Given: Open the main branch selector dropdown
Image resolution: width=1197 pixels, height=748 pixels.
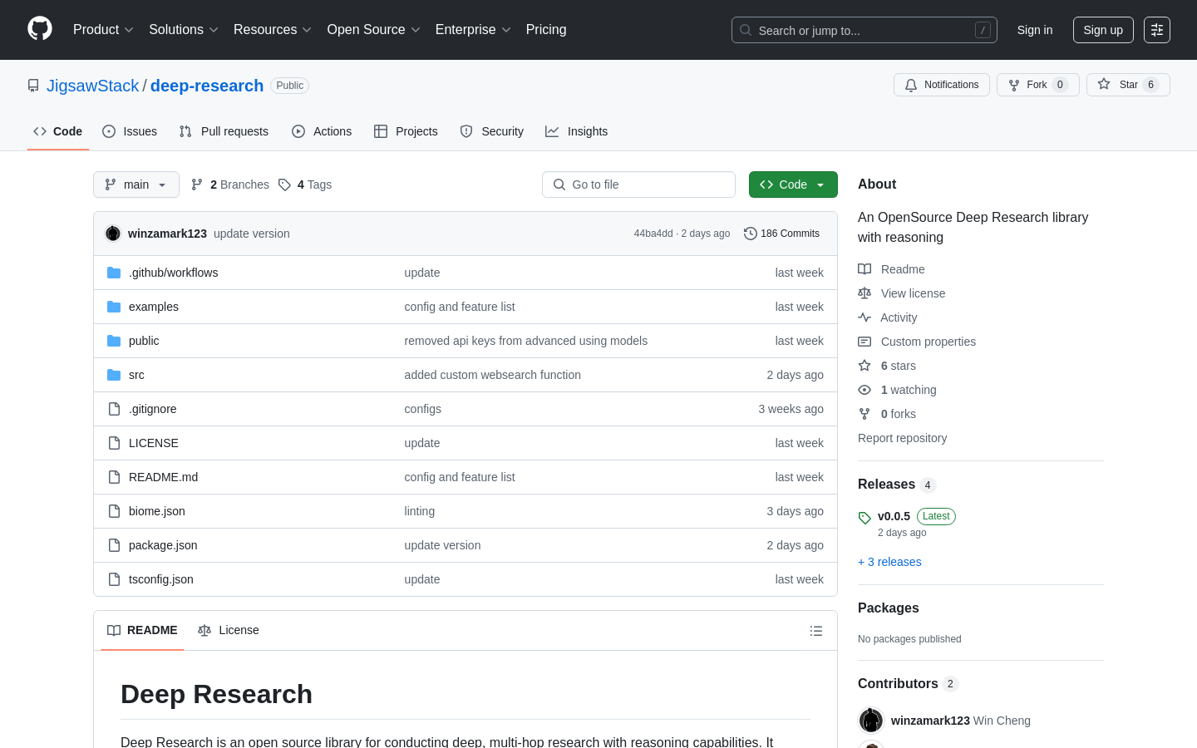Looking at the screenshot, I should [x=136, y=185].
